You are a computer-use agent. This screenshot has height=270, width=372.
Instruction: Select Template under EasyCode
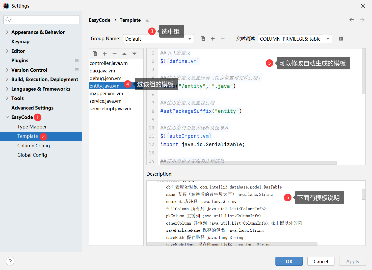pos(41,136)
